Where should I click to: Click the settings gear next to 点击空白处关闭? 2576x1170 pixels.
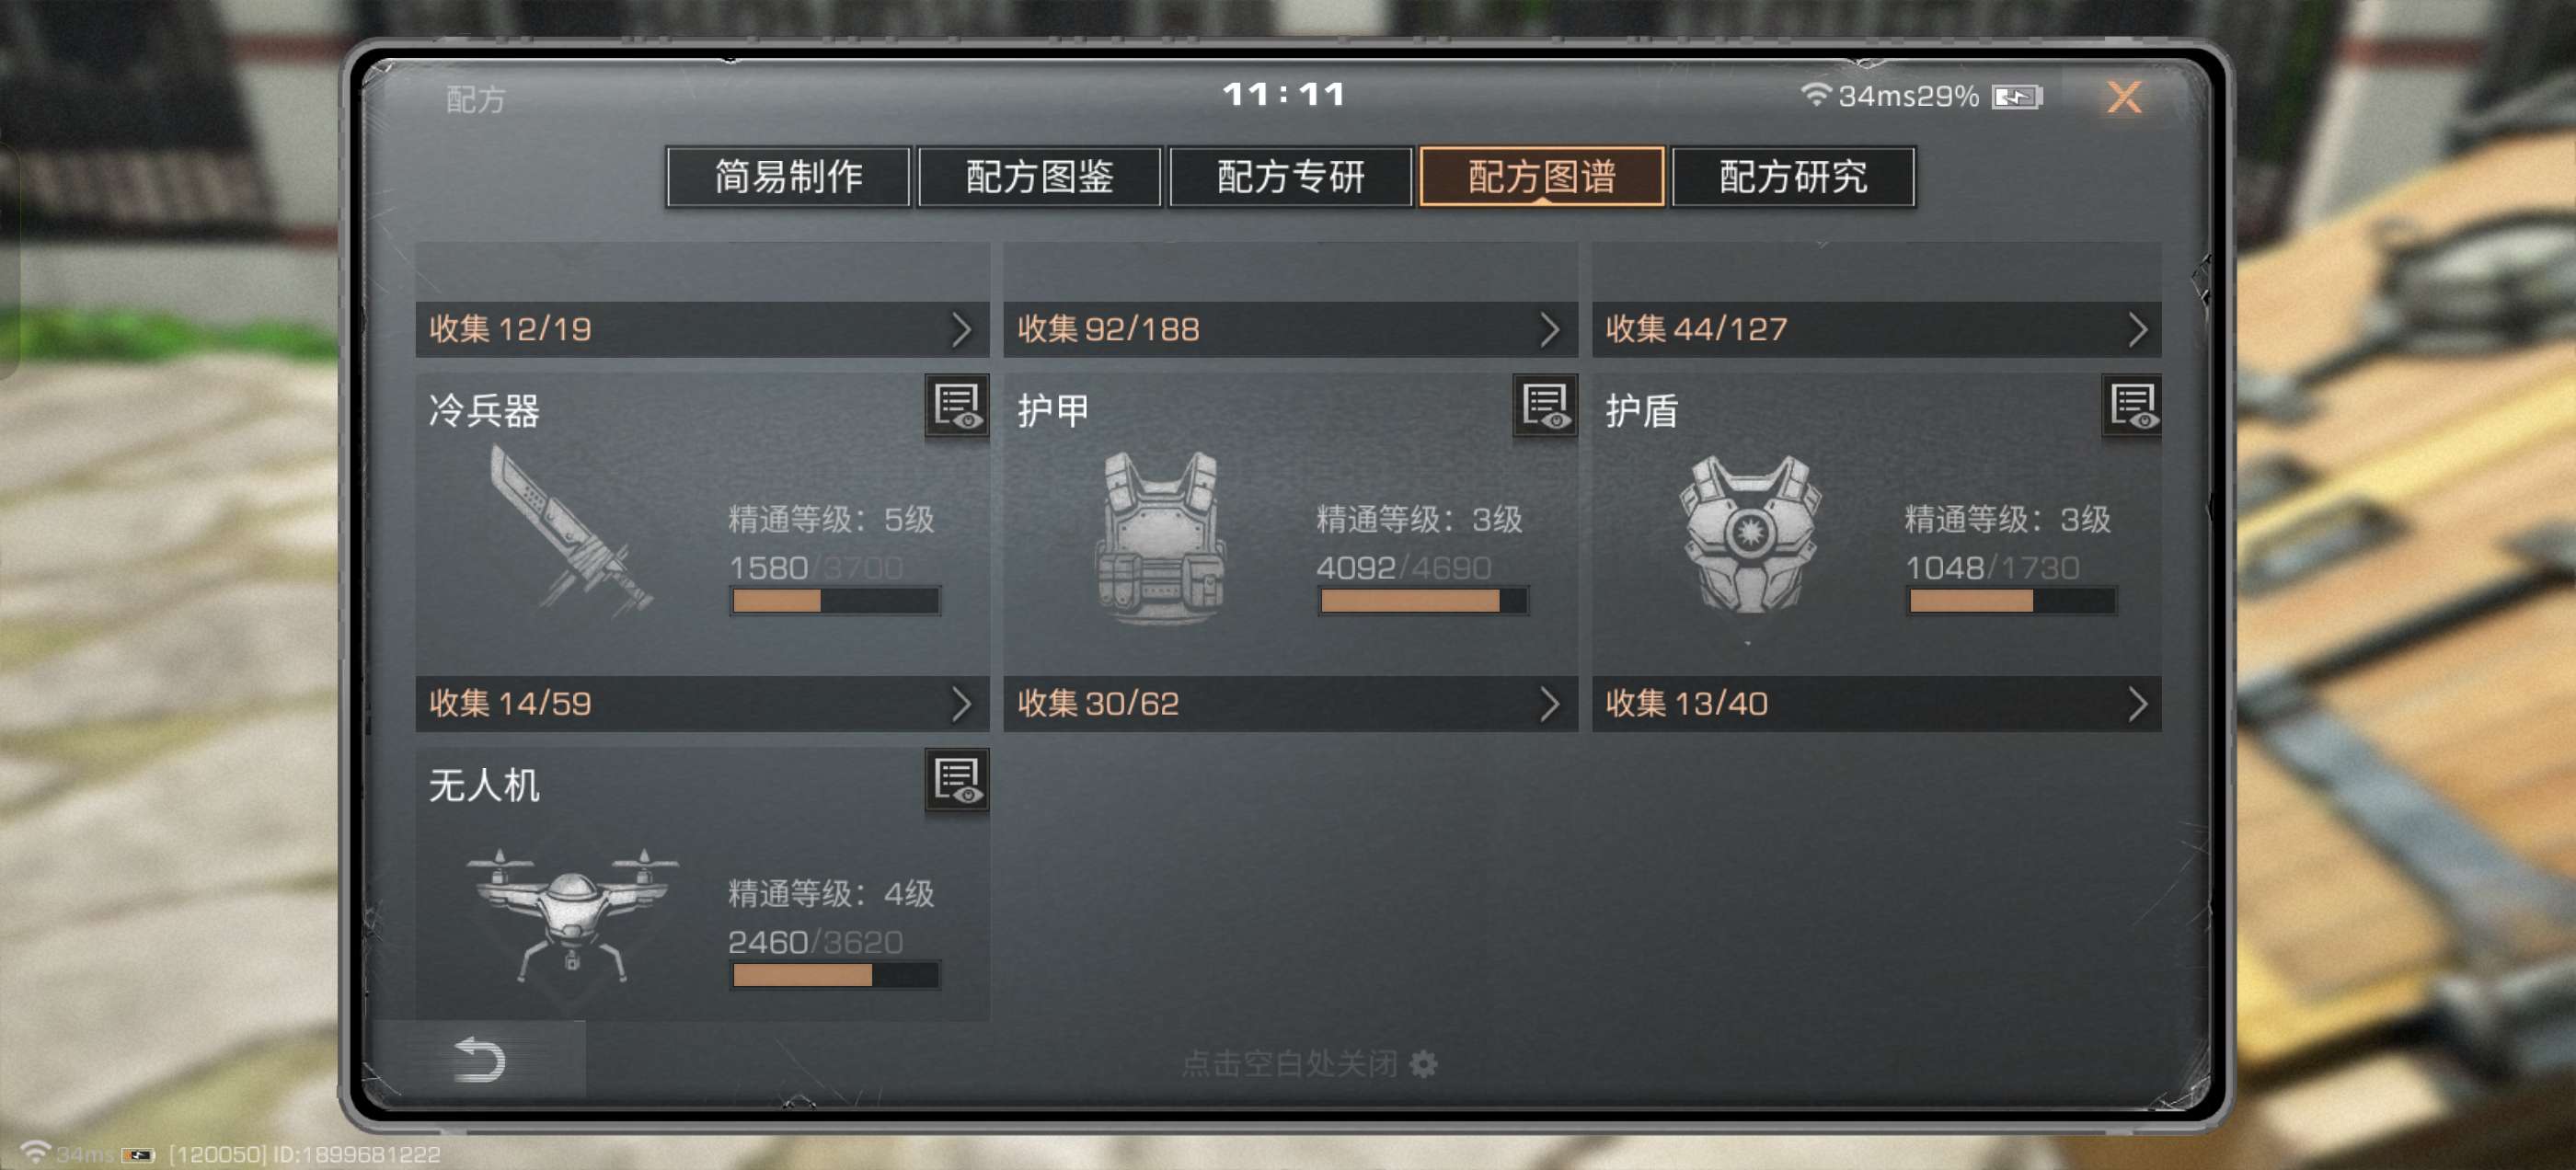(1423, 1064)
